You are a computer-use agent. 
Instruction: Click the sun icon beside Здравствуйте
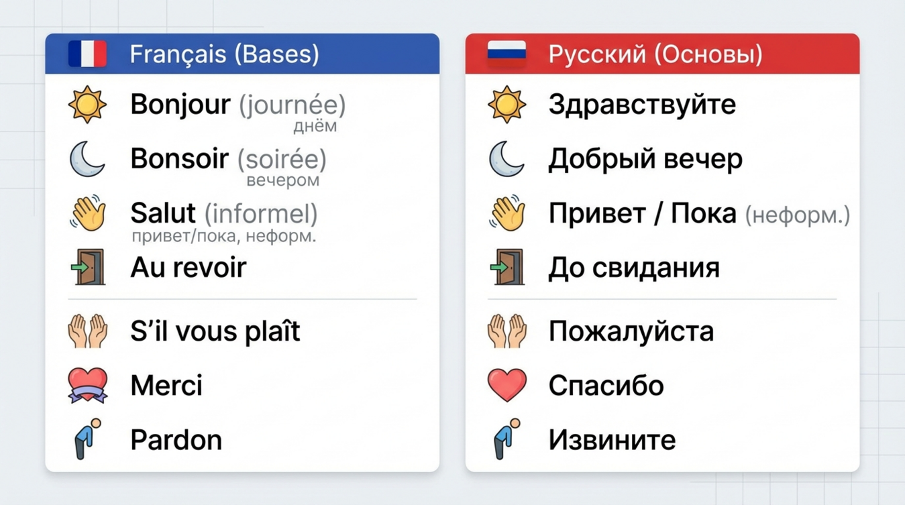507,105
